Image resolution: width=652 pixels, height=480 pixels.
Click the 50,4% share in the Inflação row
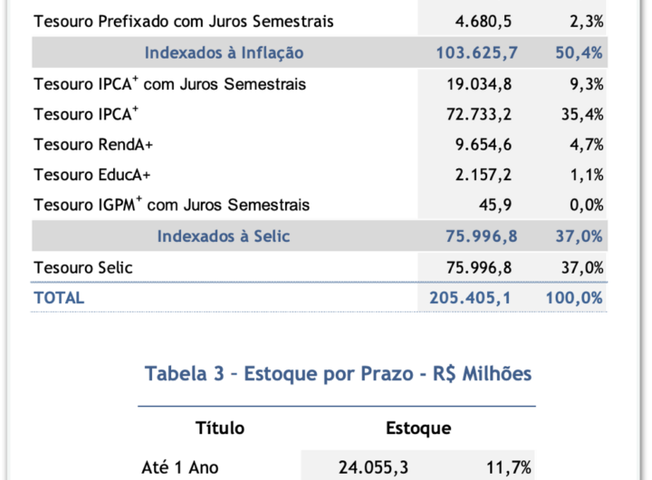point(580,53)
